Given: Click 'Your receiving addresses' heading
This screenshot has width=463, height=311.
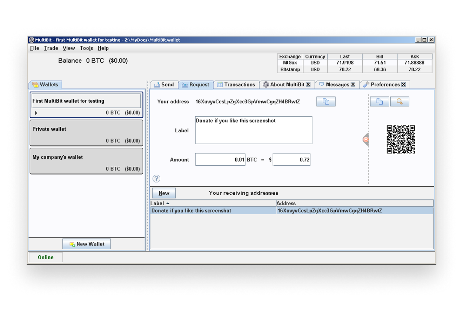Looking at the screenshot, I should click(243, 193).
